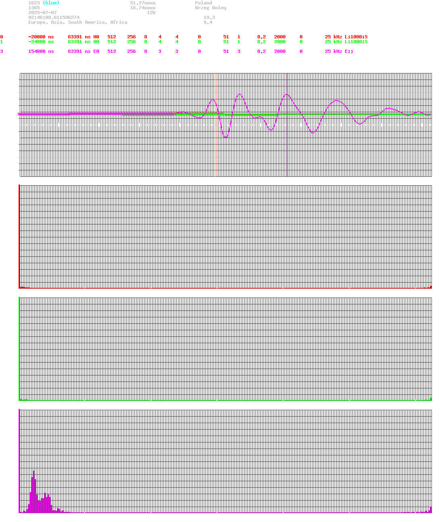Click the green -24000 ns offset
Screen dimensions: 442x522
tap(41, 42)
